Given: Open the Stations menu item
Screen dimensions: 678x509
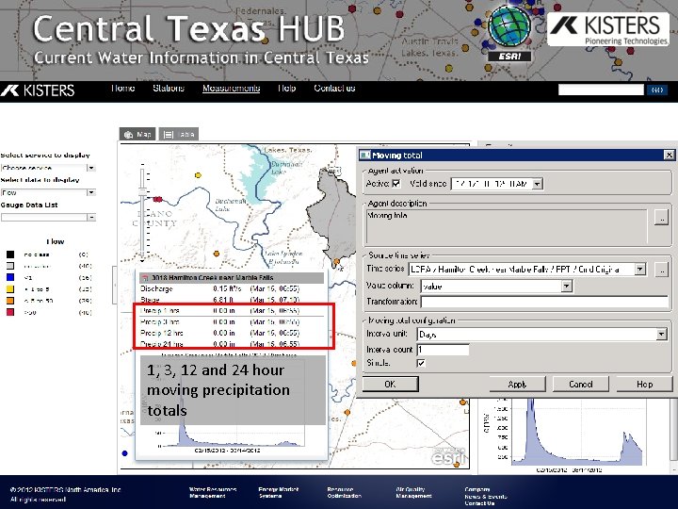Looking at the screenshot, I should [x=169, y=89].
